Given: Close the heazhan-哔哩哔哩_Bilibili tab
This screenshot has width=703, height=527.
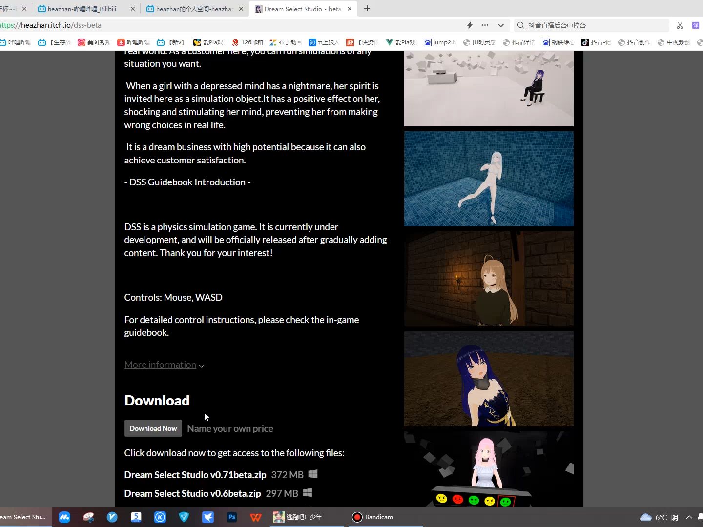Looking at the screenshot, I should pyautogui.click(x=132, y=9).
